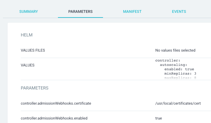Click the 'true' value for admissionWebhooks.enabled
This screenshot has height=123, width=211.
[x=159, y=118]
